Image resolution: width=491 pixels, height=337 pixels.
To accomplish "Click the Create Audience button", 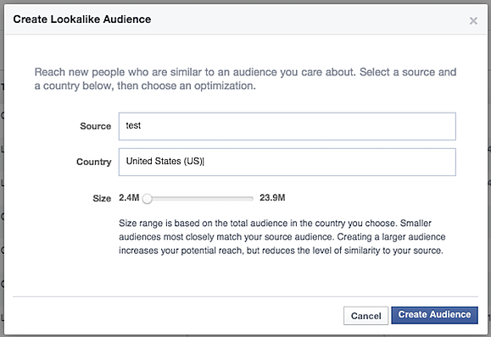I will pos(434,315).
